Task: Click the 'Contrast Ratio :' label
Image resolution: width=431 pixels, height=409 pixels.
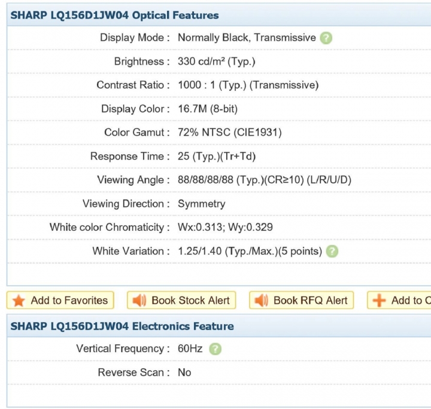Action: (133, 85)
